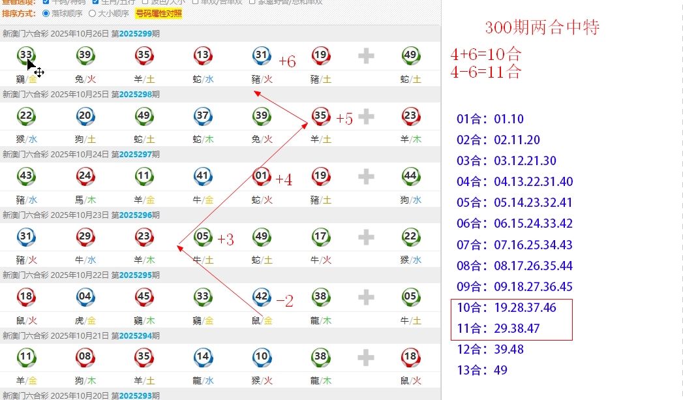
Task: Click blue ball 04 in period 2025295
Action: point(85,297)
